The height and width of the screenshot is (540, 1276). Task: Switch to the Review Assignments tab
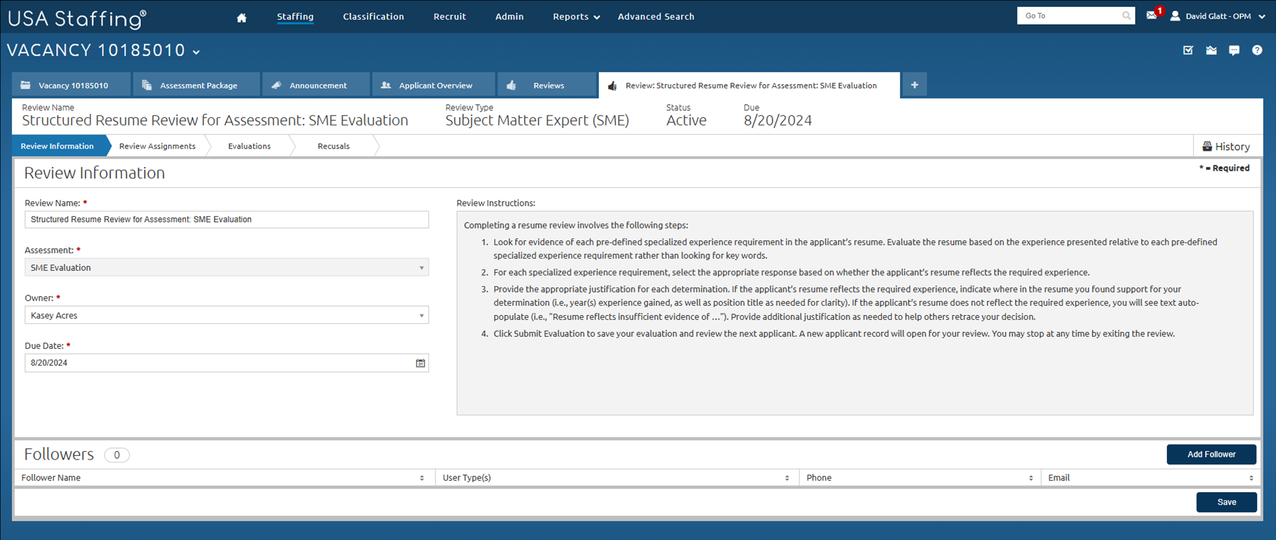pos(157,146)
